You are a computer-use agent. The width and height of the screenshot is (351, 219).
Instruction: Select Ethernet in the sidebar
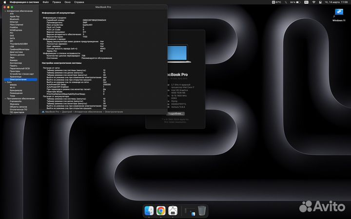click(x=14, y=22)
